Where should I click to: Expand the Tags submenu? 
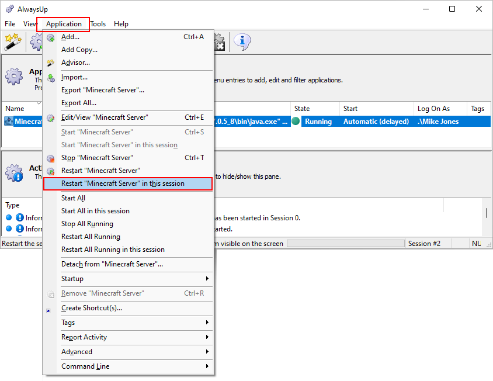[x=129, y=322]
